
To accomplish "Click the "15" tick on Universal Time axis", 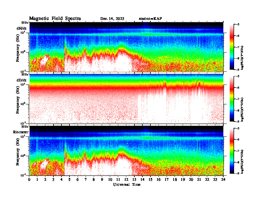I will [150, 180].
